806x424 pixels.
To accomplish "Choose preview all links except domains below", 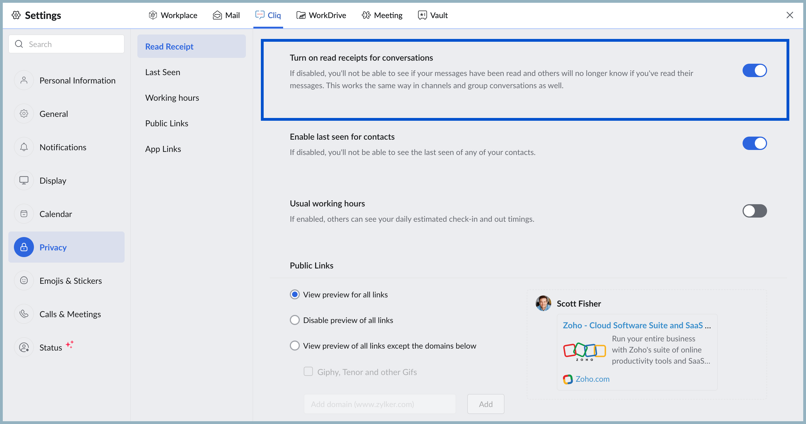I will coord(295,346).
